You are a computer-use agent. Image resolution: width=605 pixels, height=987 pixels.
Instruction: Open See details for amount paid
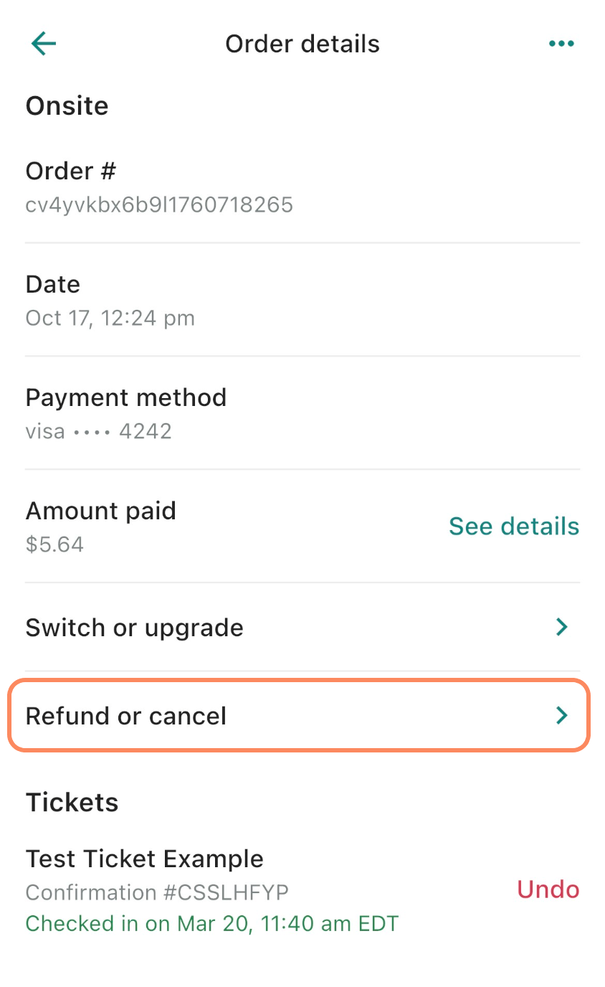click(x=514, y=526)
